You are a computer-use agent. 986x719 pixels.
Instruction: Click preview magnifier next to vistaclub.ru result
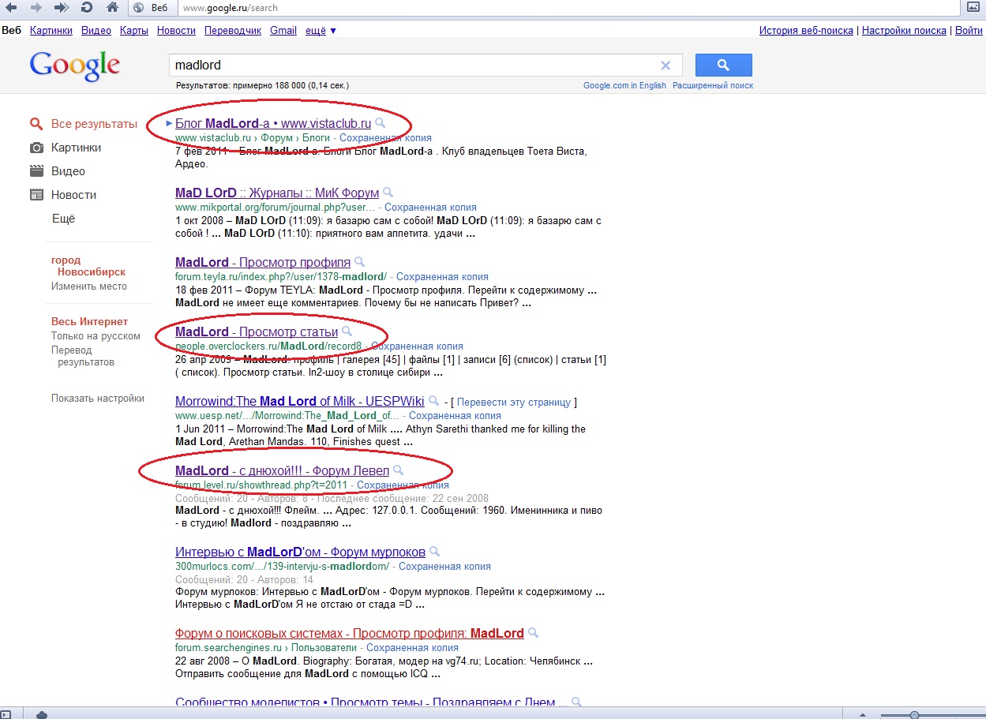coord(381,123)
